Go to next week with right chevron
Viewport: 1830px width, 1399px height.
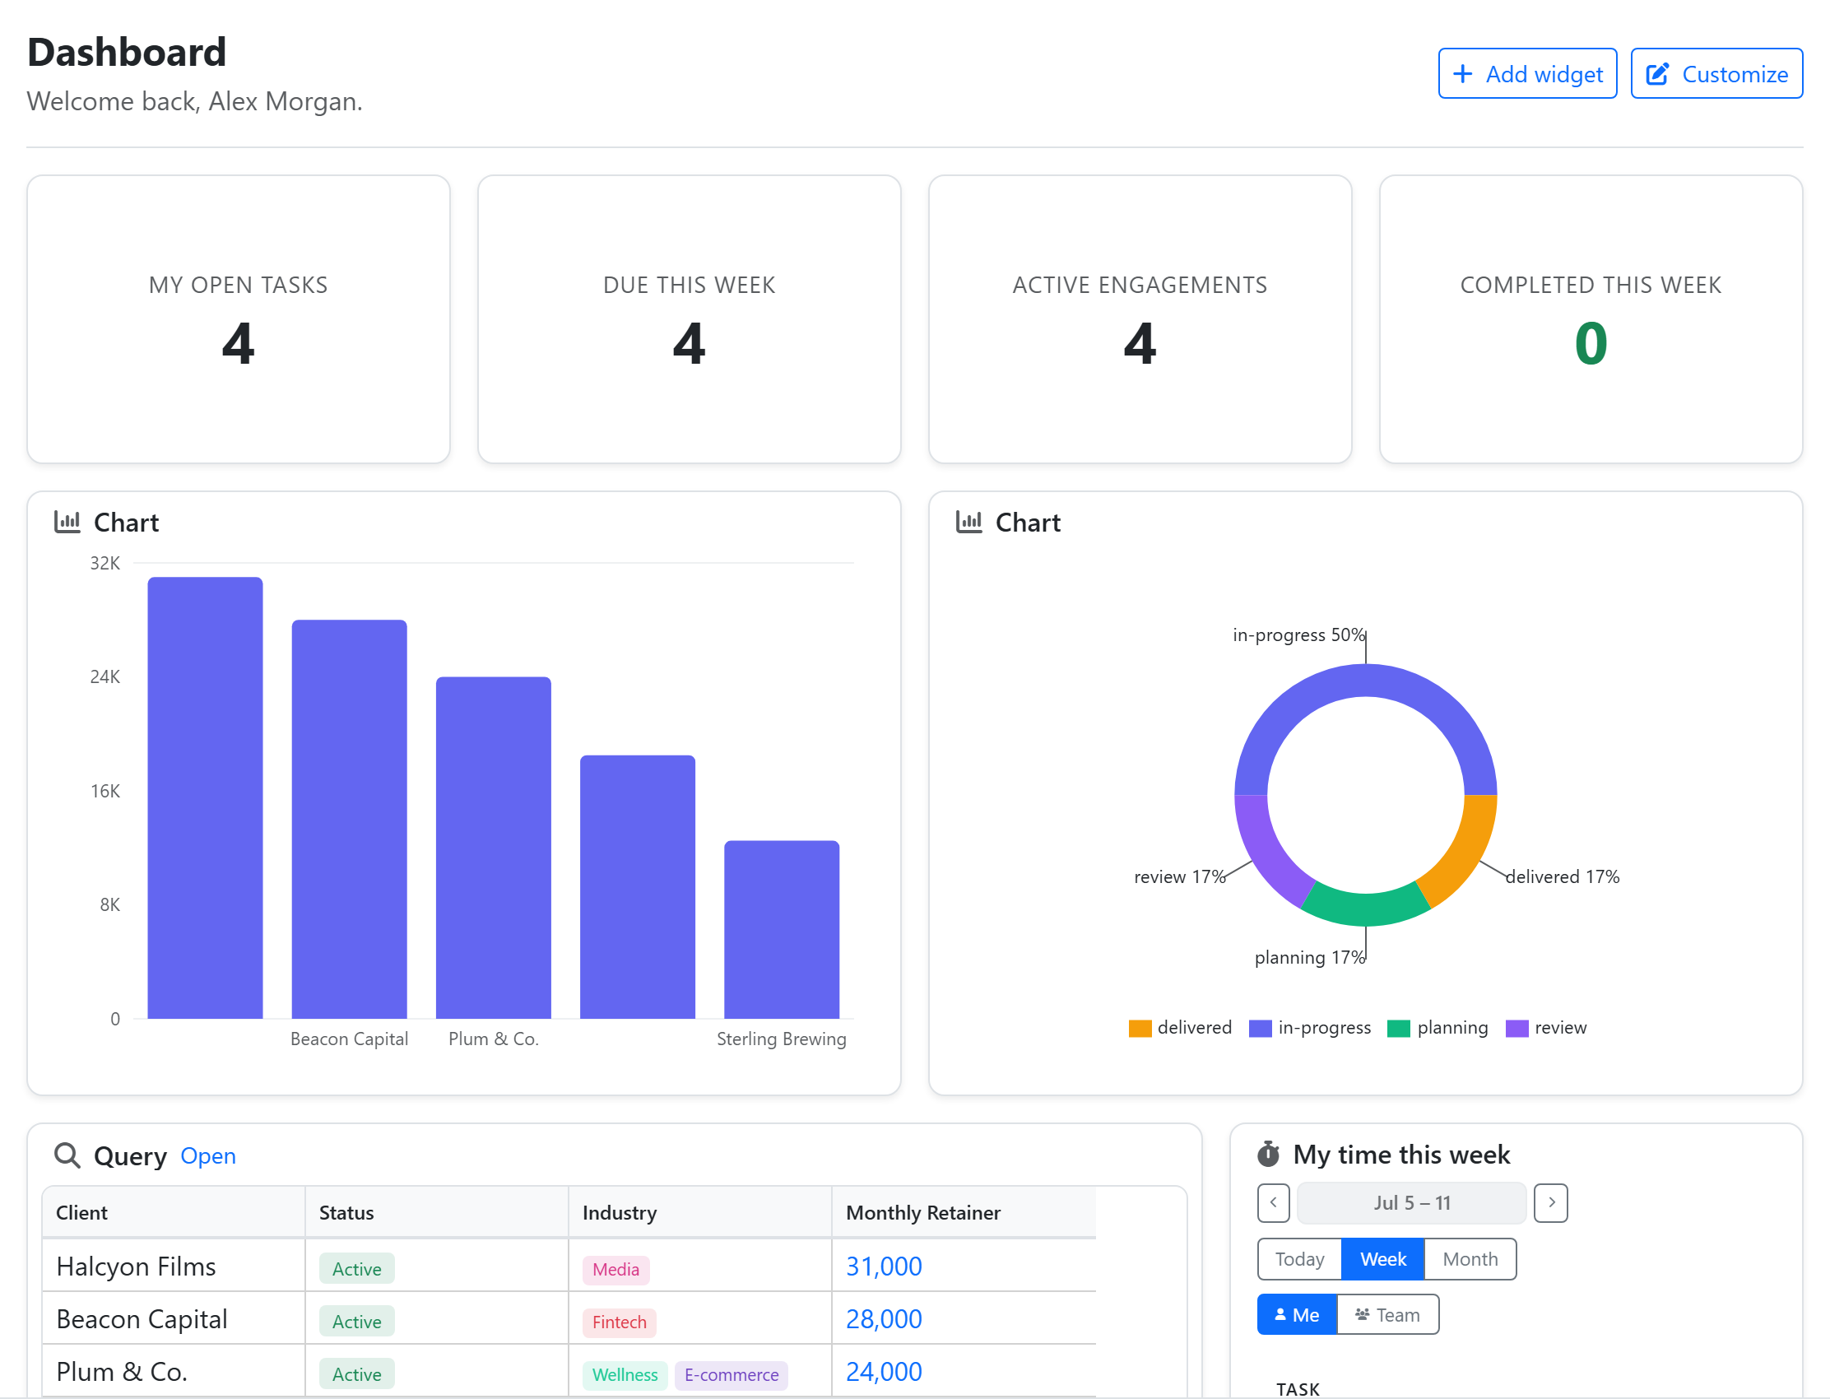pyautogui.click(x=1551, y=1202)
